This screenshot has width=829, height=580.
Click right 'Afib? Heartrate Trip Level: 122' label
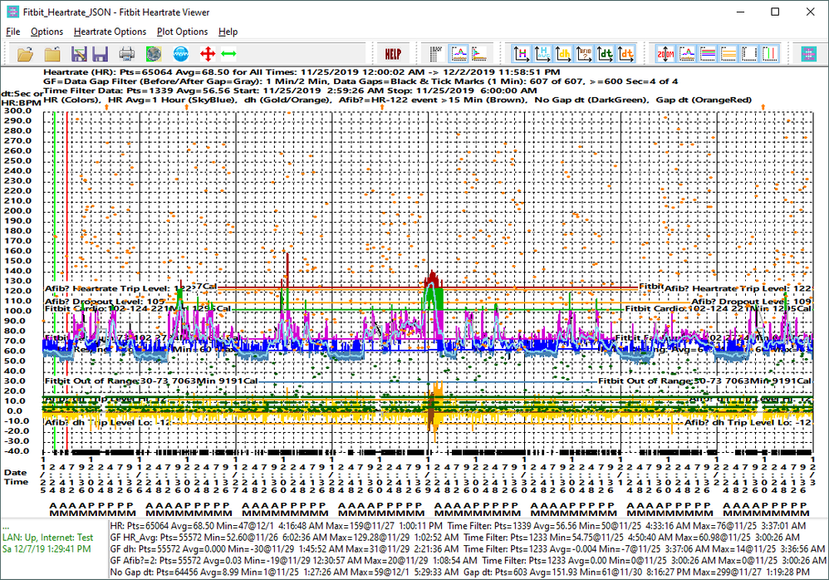point(738,288)
